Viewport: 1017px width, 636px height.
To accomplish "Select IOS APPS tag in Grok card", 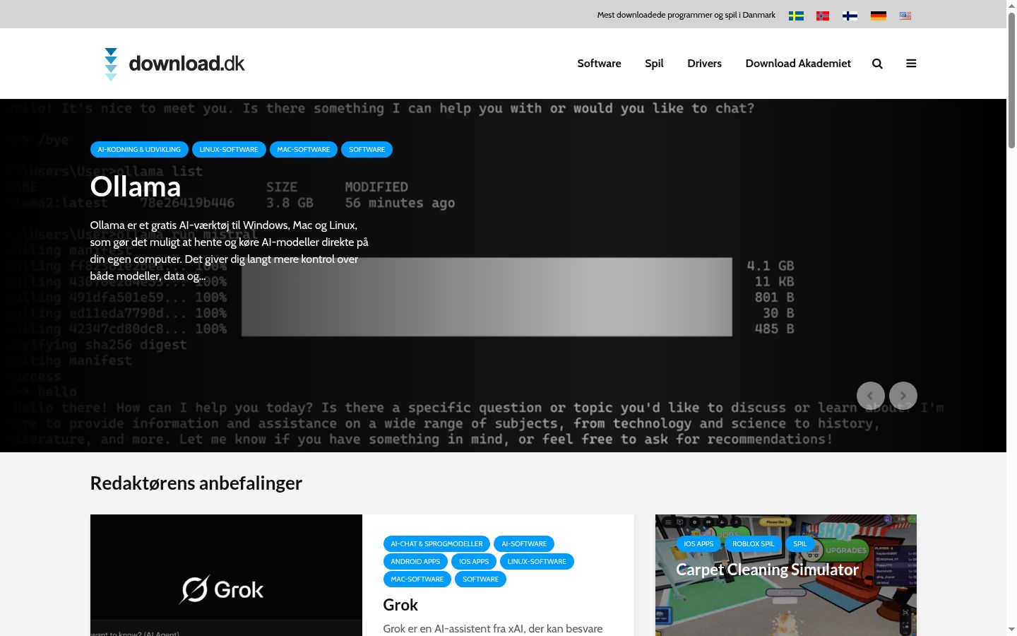I will 474,562.
